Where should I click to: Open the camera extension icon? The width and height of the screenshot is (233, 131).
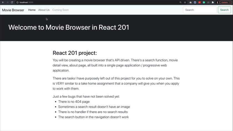click(191, 2)
